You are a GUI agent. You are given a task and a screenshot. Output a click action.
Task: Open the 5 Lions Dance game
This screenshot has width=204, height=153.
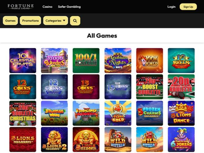coord(181,113)
